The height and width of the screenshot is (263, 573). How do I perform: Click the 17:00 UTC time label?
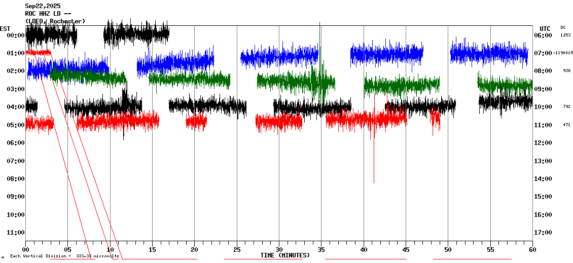[x=545, y=233]
